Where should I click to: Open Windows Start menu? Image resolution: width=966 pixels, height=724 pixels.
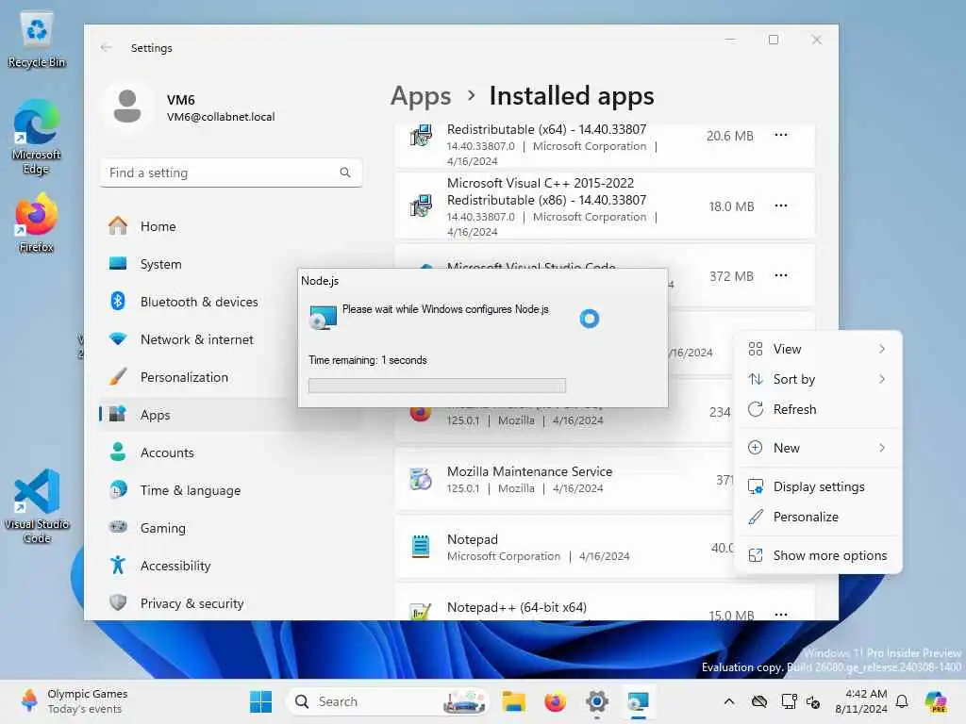point(260,701)
